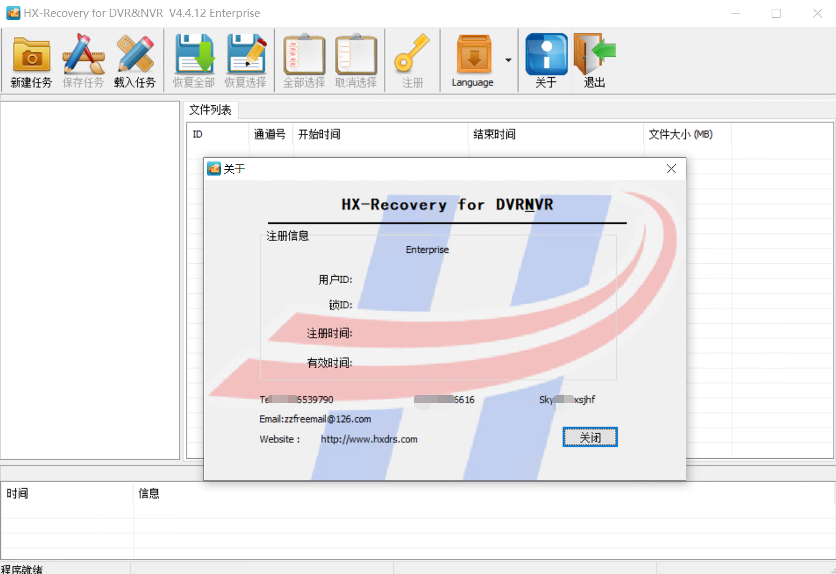Click the Enterprise label in dialog
The width and height of the screenshot is (836, 574).
coord(427,250)
